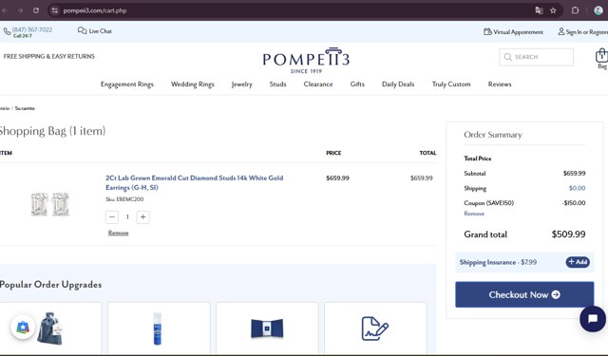Image resolution: width=608 pixels, height=356 pixels.
Task: Open browser extensions puzzle icon
Action: coord(575,10)
